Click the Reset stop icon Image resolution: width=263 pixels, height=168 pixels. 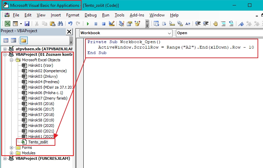103,24
